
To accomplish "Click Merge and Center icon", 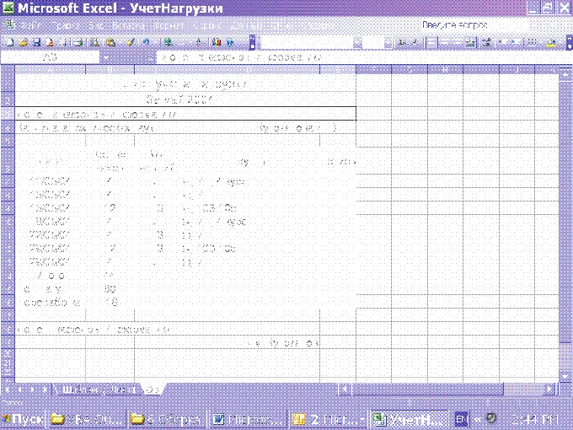I will [x=471, y=43].
